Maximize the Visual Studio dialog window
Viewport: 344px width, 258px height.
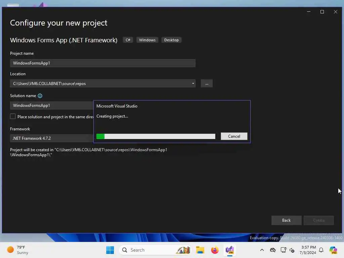click(322, 12)
